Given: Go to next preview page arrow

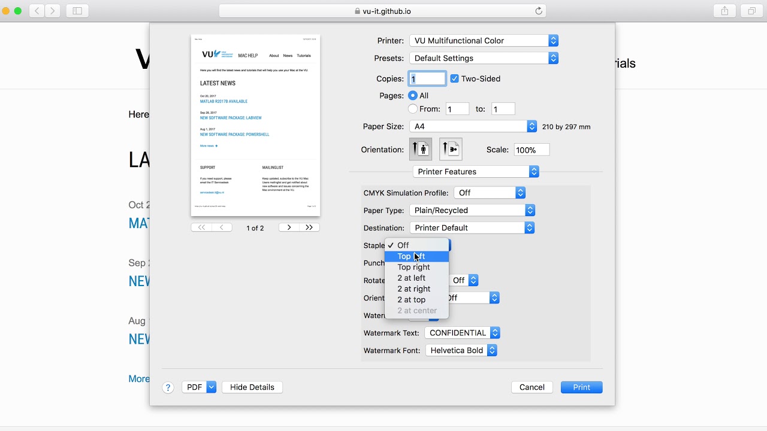Looking at the screenshot, I should [289, 227].
